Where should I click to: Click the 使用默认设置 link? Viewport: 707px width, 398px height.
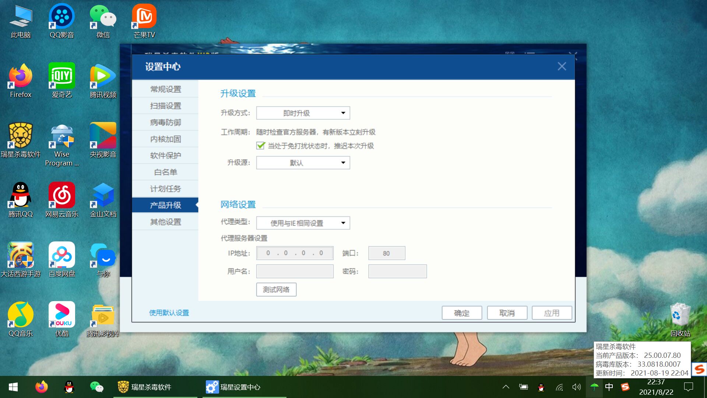coord(169,313)
